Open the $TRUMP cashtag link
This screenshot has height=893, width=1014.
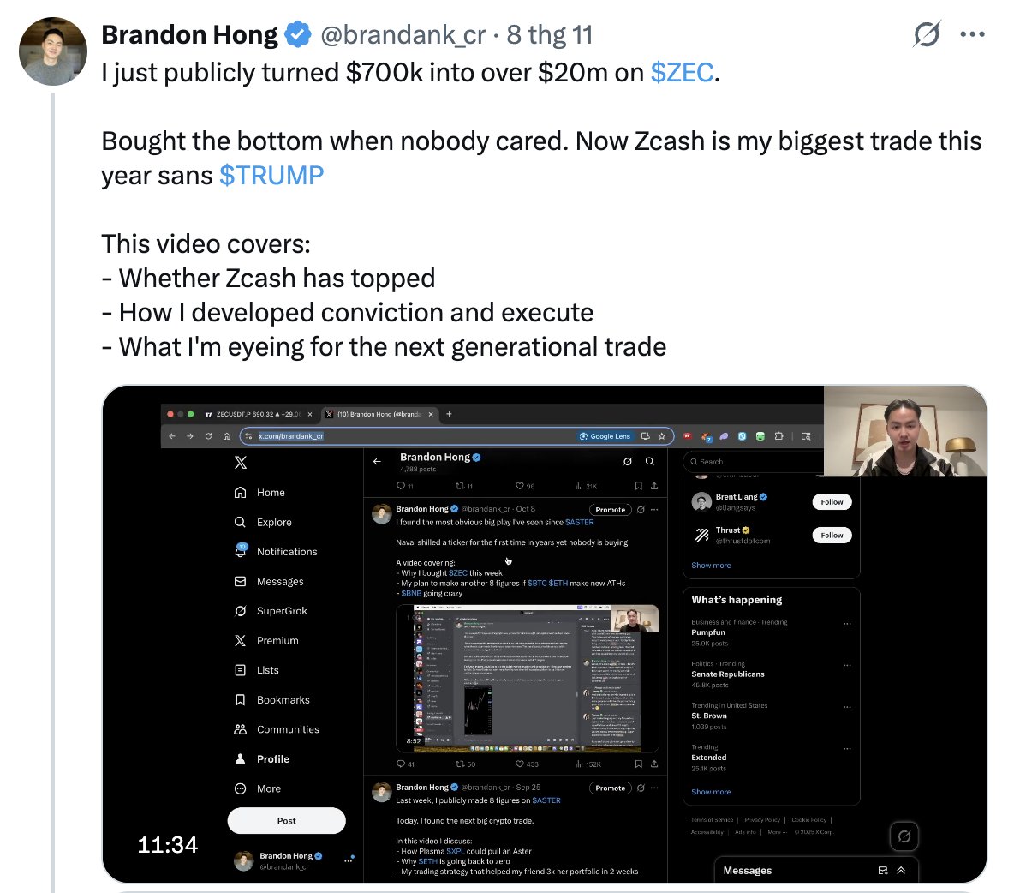(271, 176)
